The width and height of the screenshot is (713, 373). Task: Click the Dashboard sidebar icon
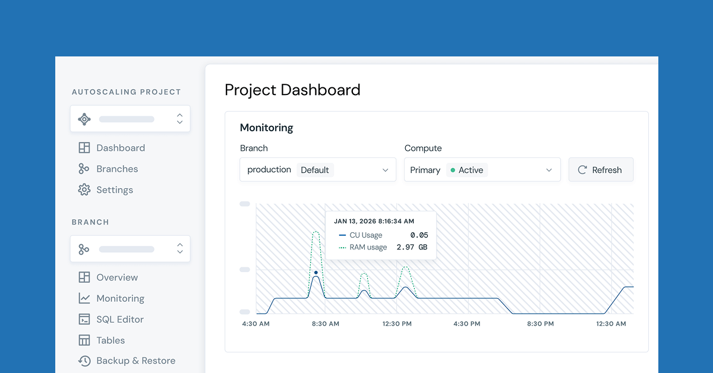[x=83, y=147]
